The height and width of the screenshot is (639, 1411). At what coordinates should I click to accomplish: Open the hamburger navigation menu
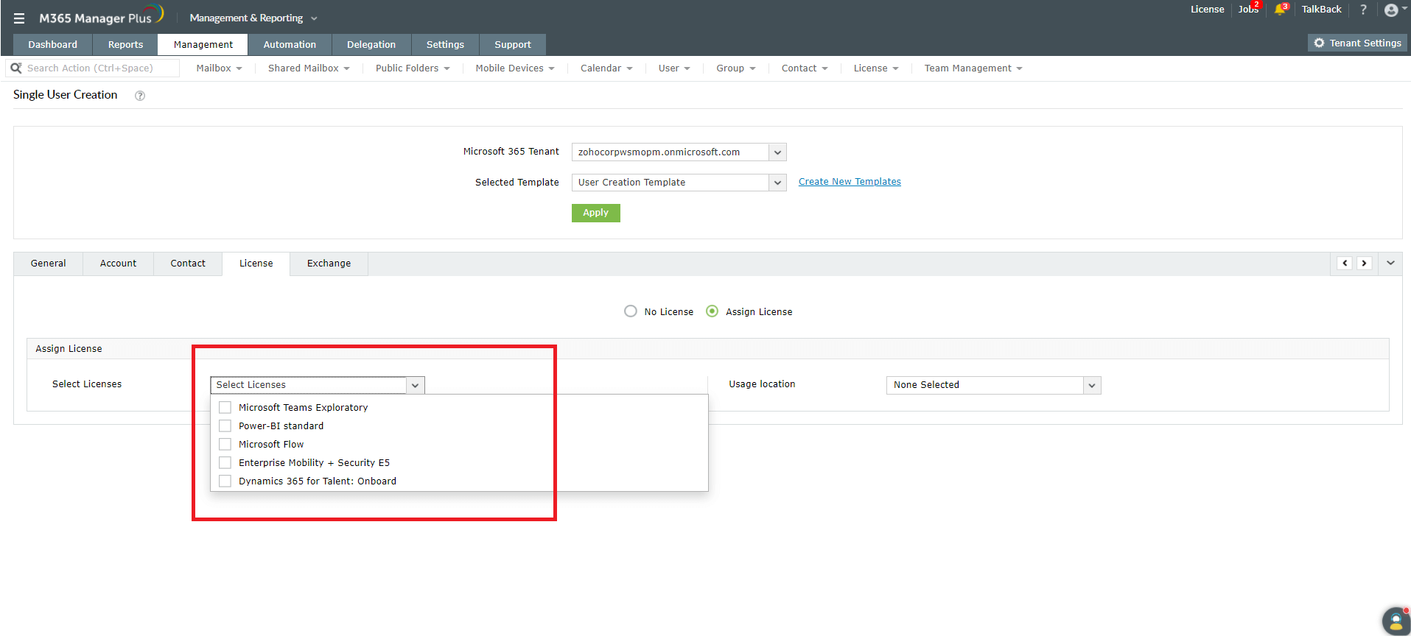click(19, 18)
